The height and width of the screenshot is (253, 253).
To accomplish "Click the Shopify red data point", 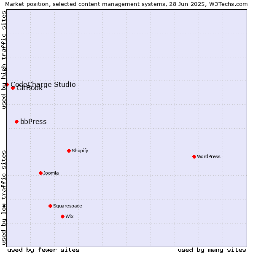I will pos(69,151).
